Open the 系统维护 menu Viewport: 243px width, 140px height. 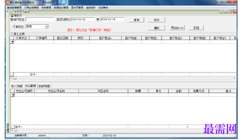click(91, 7)
